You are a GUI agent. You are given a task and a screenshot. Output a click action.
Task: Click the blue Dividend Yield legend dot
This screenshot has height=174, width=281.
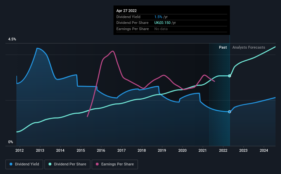click(11, 164)
